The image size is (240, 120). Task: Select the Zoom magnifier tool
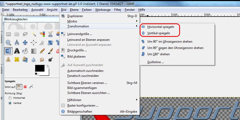8,42
